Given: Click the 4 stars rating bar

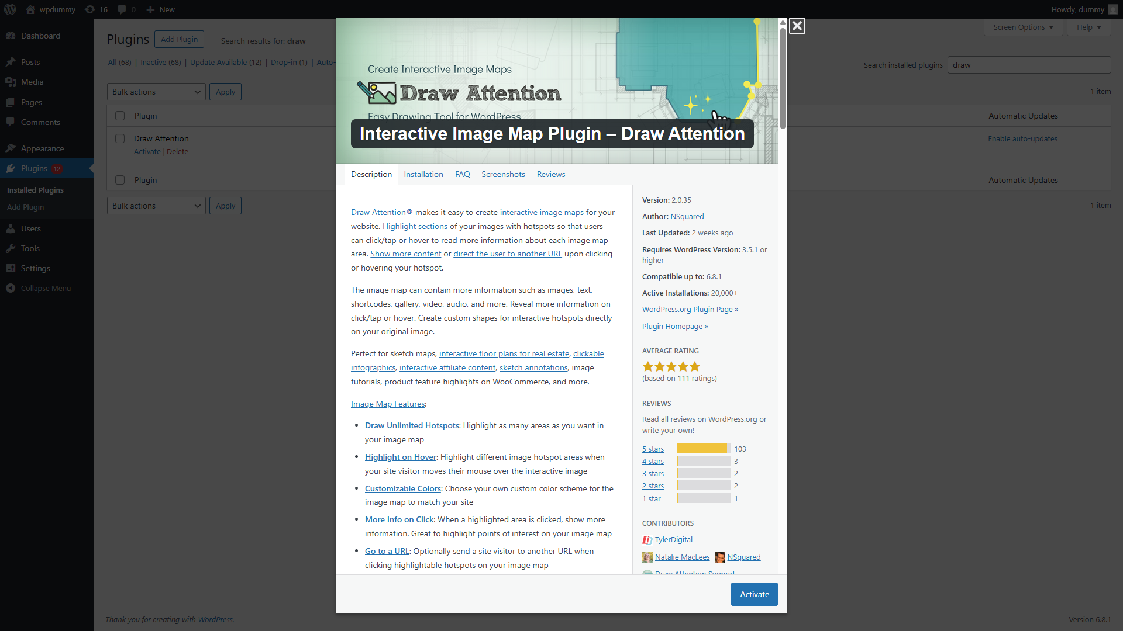Looking at the screenshot, I should [704, 461].
